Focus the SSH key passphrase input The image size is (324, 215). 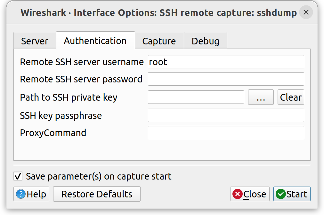pos(226,115)
